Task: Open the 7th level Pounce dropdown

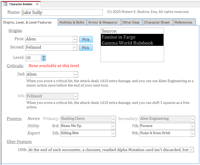Action: (x=192, y=126)
